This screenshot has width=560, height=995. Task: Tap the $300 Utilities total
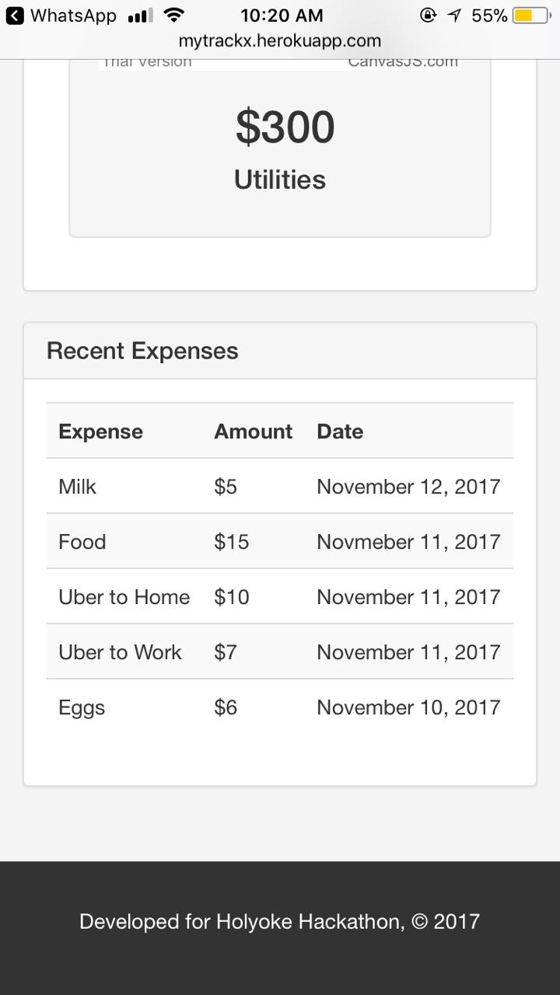[x=285, y=127]
